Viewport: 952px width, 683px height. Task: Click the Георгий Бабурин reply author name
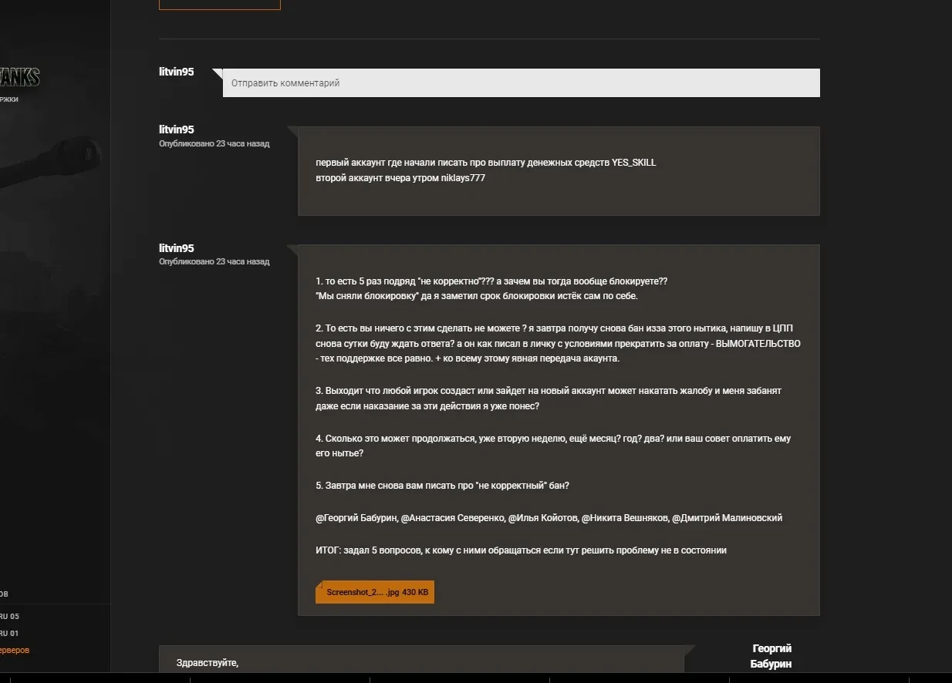pos(771,656)
